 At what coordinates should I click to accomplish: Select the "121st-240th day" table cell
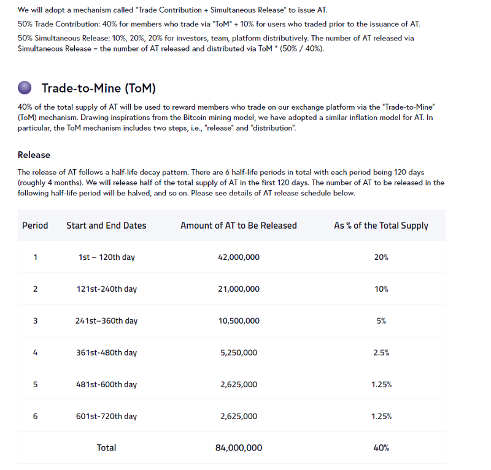click(106, 289)
